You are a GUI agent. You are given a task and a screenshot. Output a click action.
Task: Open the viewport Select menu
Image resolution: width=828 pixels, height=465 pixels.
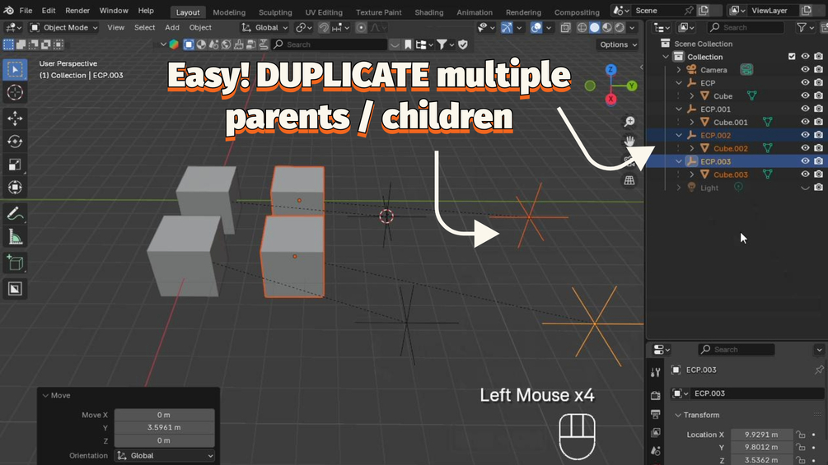(145, 27)
